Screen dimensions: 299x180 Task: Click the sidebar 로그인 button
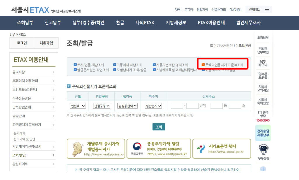[x=22, y=43]
